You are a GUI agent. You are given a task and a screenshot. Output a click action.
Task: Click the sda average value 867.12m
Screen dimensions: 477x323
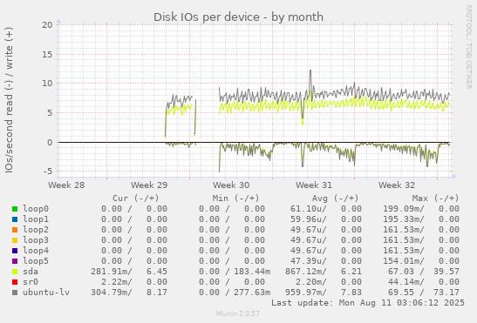pos(306,271)
